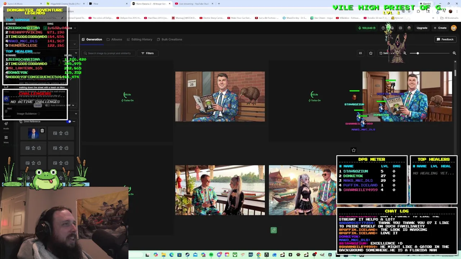This screenshot has height=259, width=461.
Task: Click the Upgrade button
Action: pos(422,28)
